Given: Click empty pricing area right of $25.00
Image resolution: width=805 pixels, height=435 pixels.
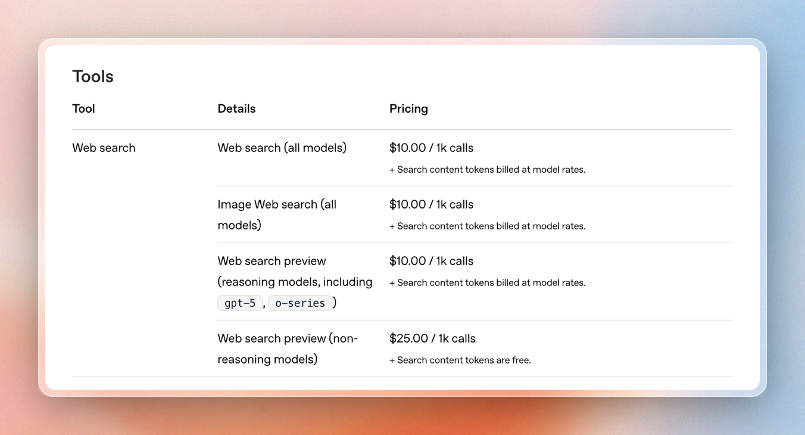Looking at the screenshot, I should tap(604, 338).
